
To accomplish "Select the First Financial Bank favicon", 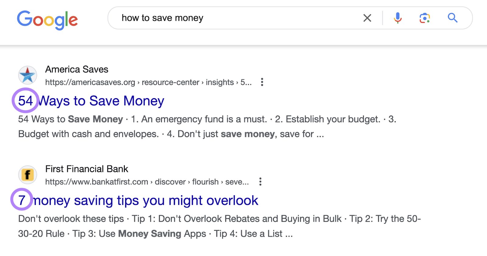I will pos(27,175).
